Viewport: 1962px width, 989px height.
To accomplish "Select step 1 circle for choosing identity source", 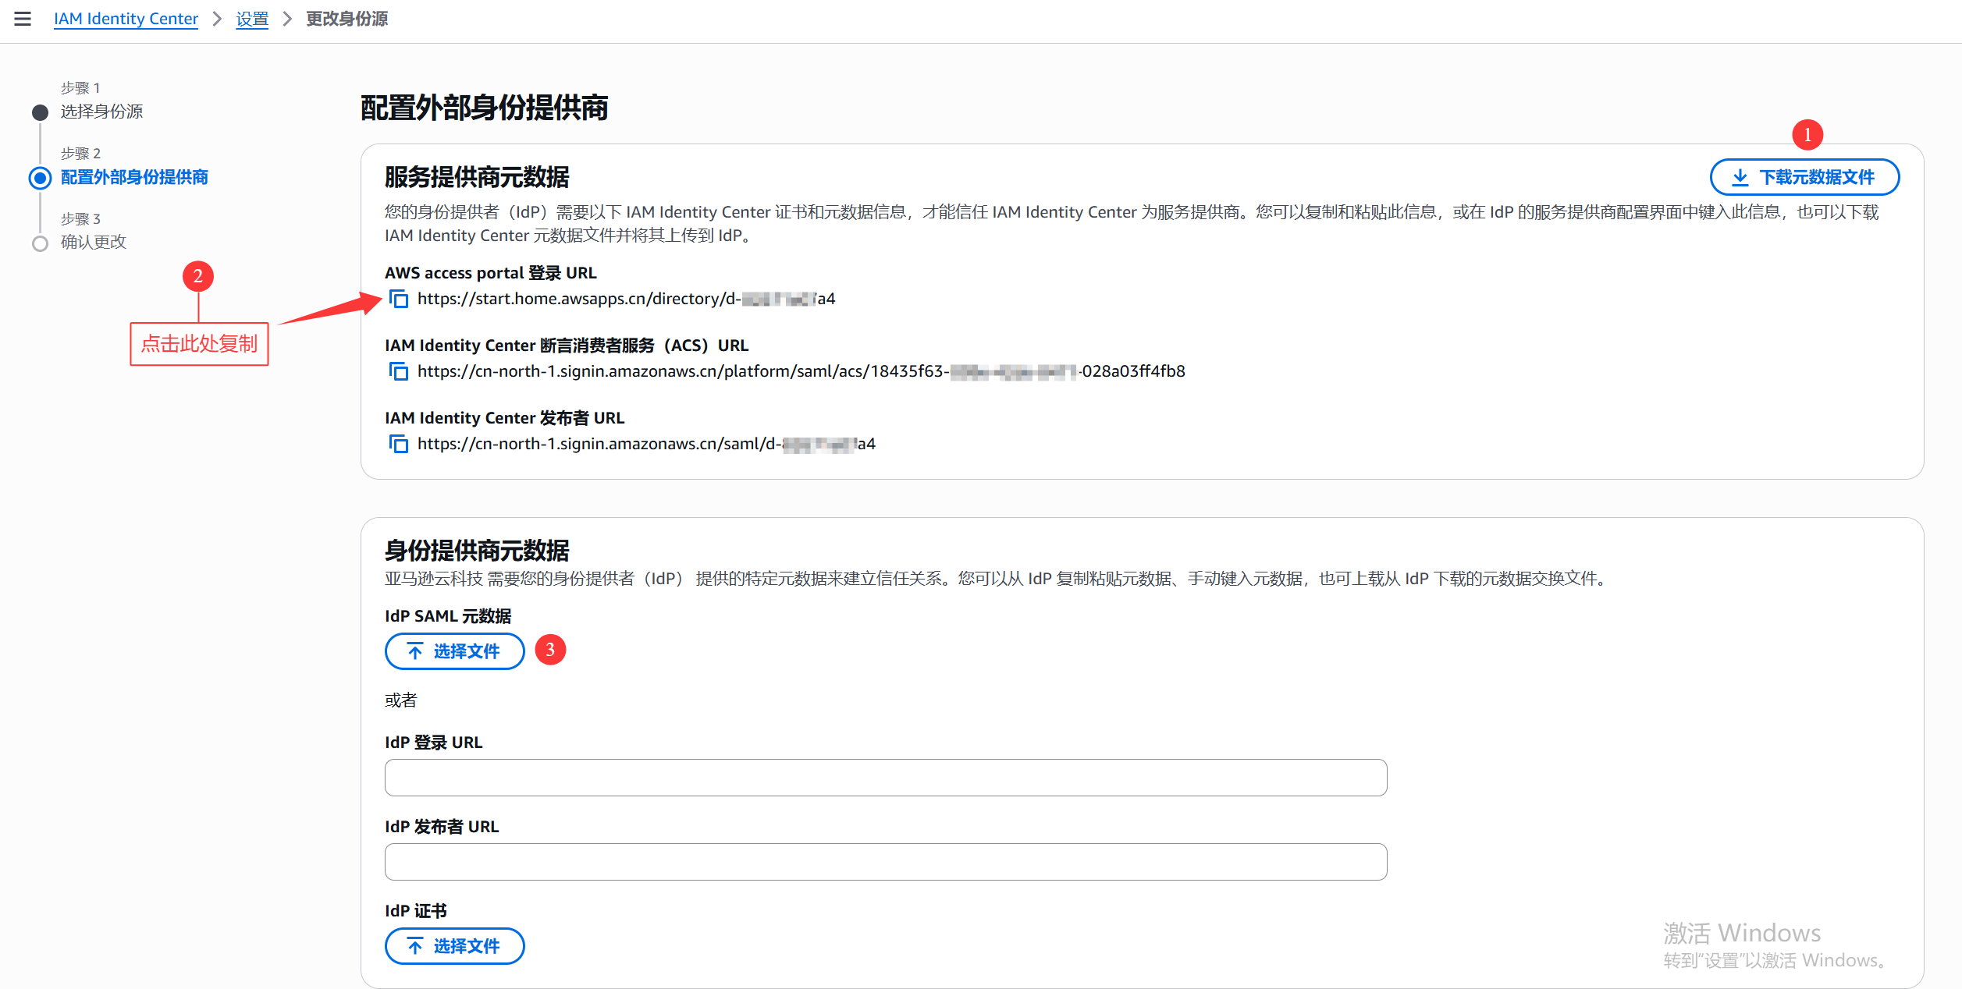I will 40,112.
